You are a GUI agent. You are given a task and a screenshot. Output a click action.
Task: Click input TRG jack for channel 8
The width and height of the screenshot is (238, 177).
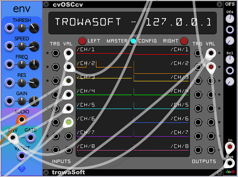55,150
